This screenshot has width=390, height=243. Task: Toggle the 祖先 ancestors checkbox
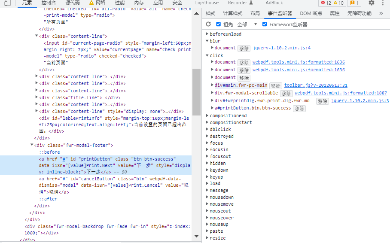(218, 24)
